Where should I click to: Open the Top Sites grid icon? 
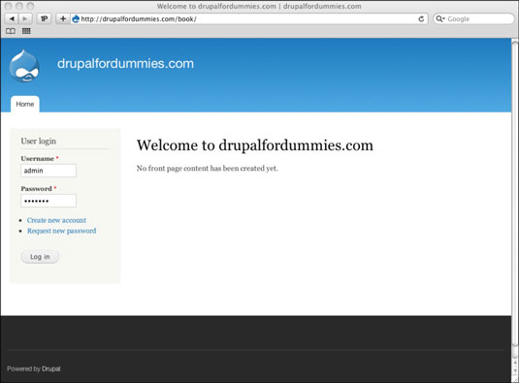tap(26, 31)
